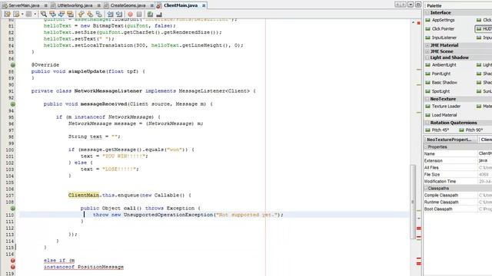Collapse the NeoTexture palette category

point(427,99)
